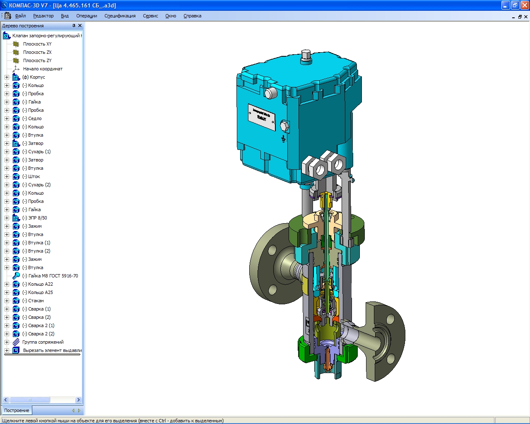The height and width of the screenshot is (424, 530).
Task: Pin the Дерево построения panel
Action: pyautogui.click(x=74, y=26)
